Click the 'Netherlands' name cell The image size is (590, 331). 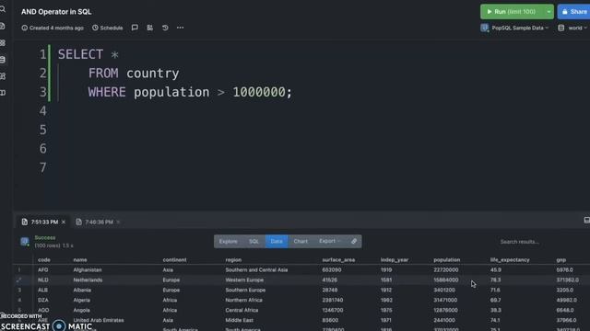click(x=88, y=280)
